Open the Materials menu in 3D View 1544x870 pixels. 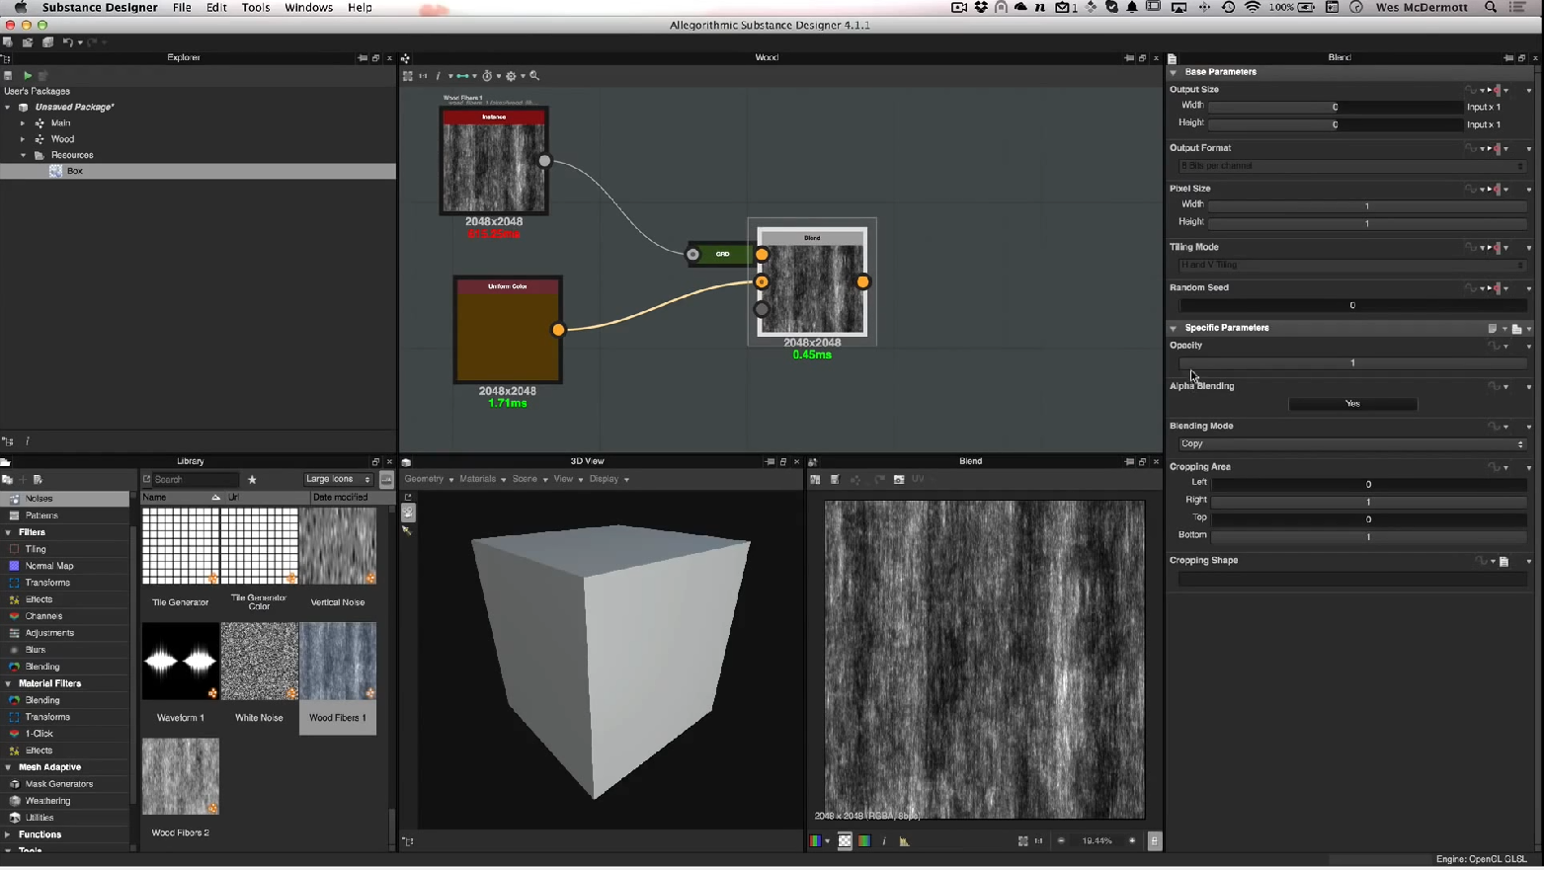click(x=481, y=479)
